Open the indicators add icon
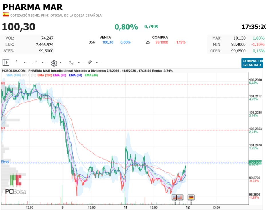This screenshot has height=210, width=266. click(71, 62)
